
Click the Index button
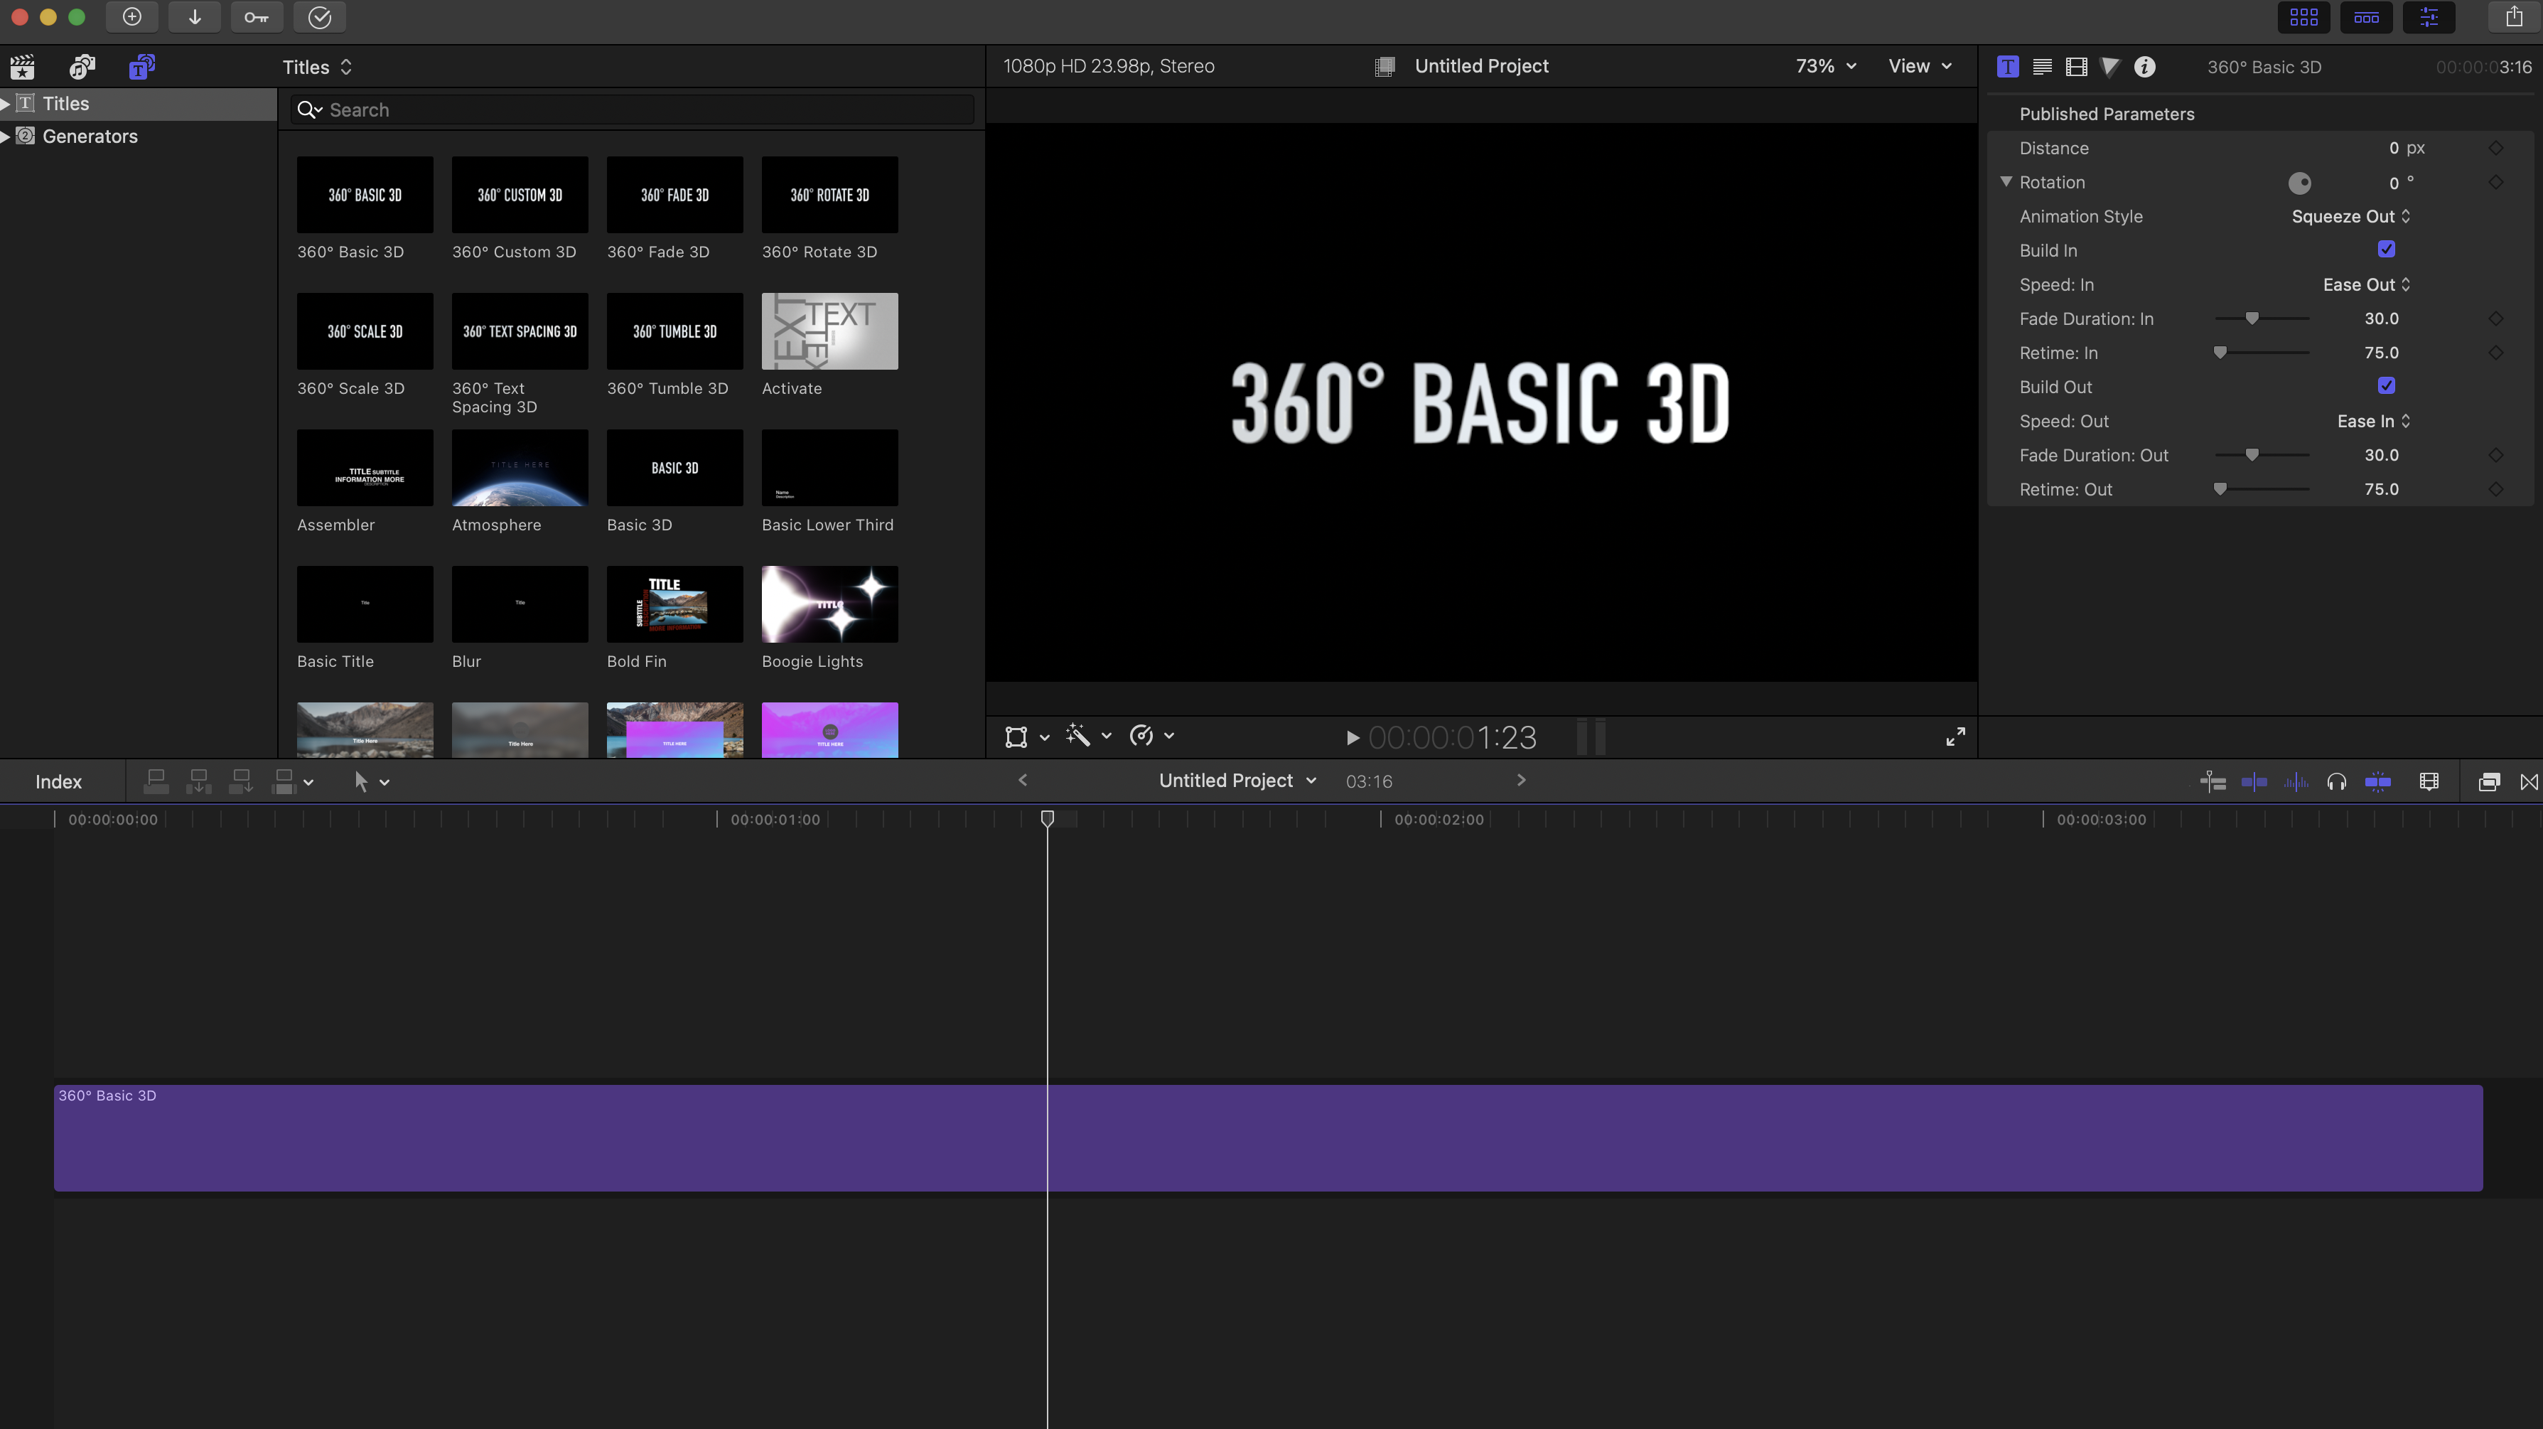point(58,782)
